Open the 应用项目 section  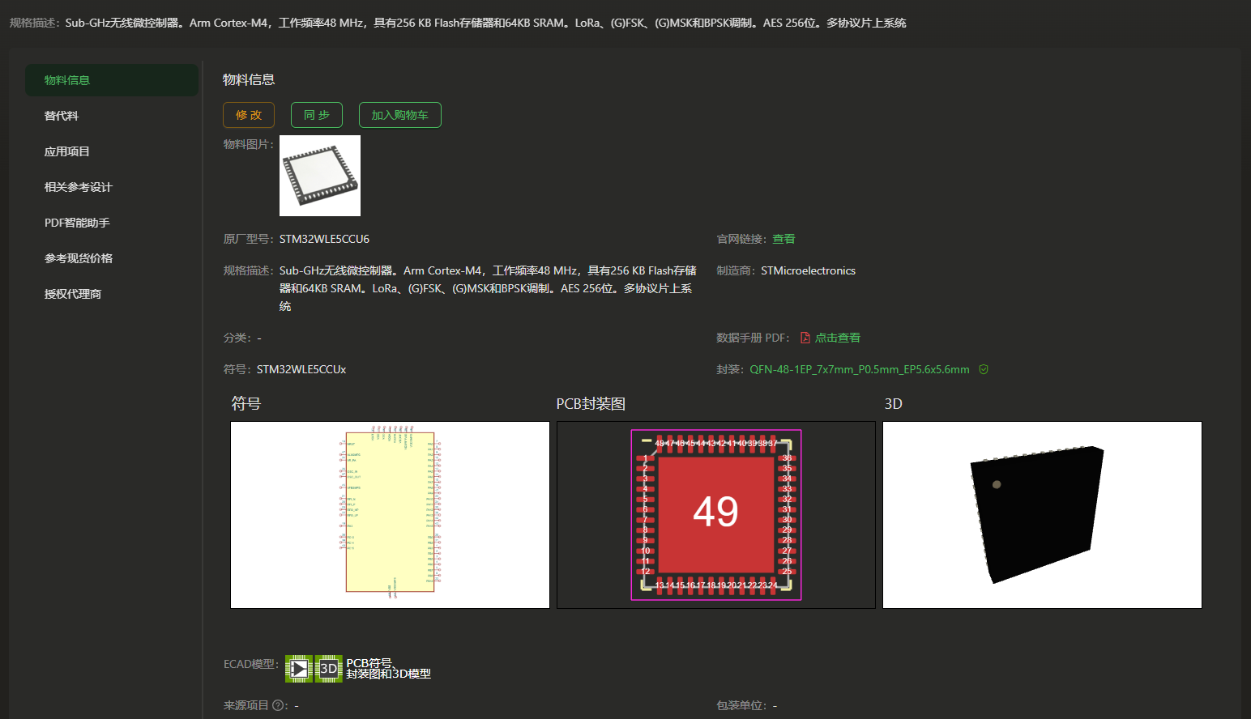pyautogui.click(x=67, y=151)
